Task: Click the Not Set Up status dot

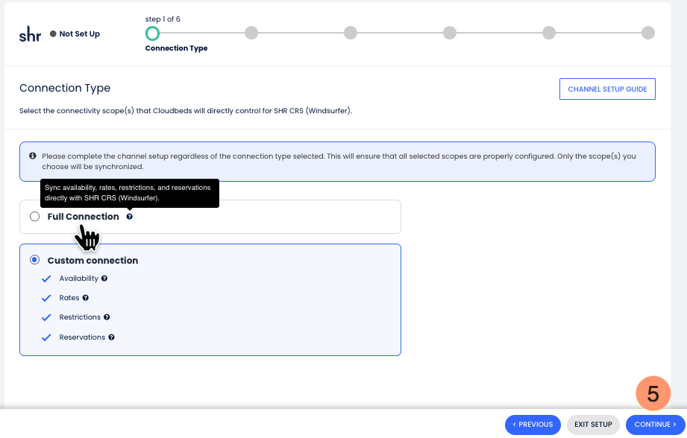Action: (53, 34)
